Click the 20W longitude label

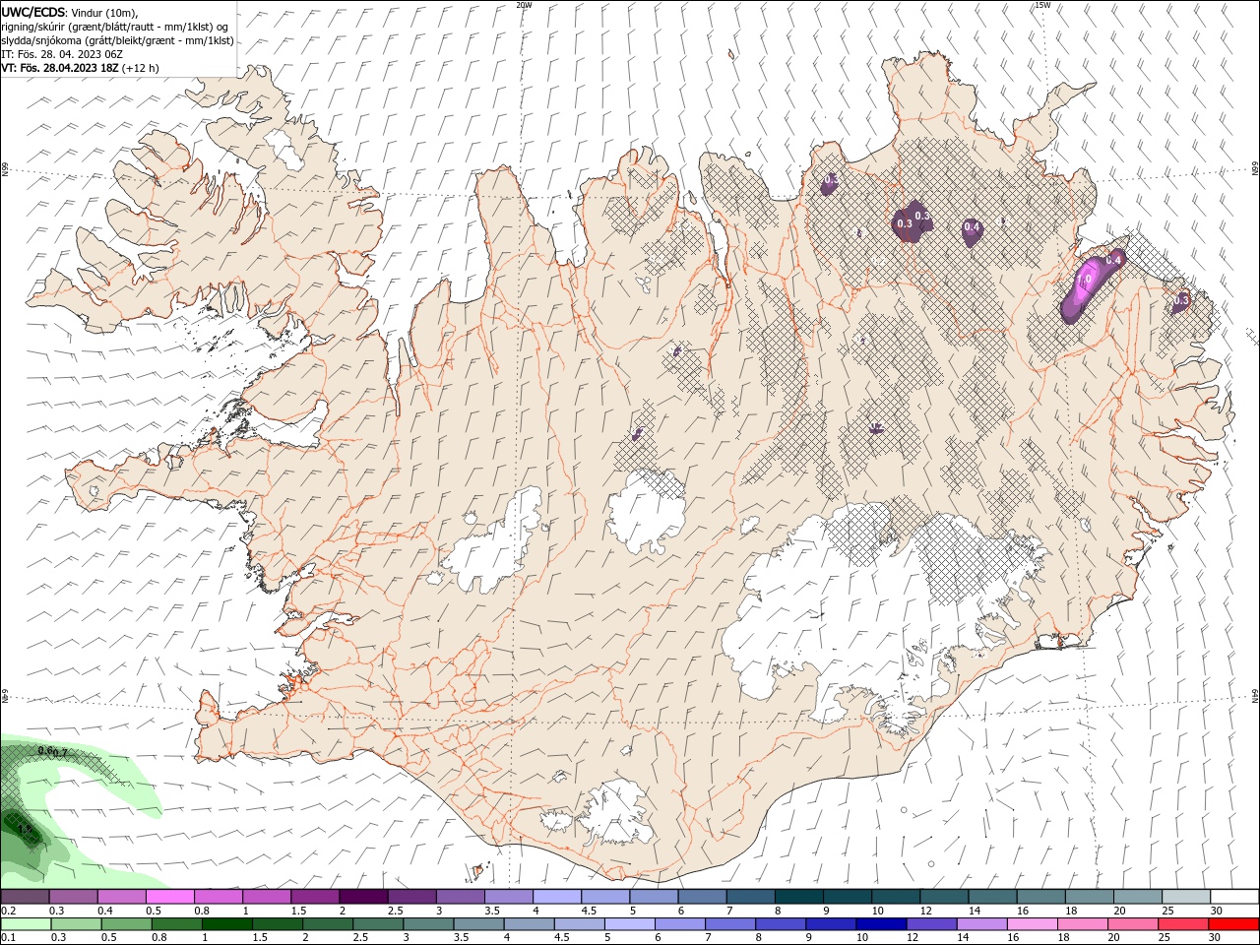pyautogui.click(x=525, y=5)
